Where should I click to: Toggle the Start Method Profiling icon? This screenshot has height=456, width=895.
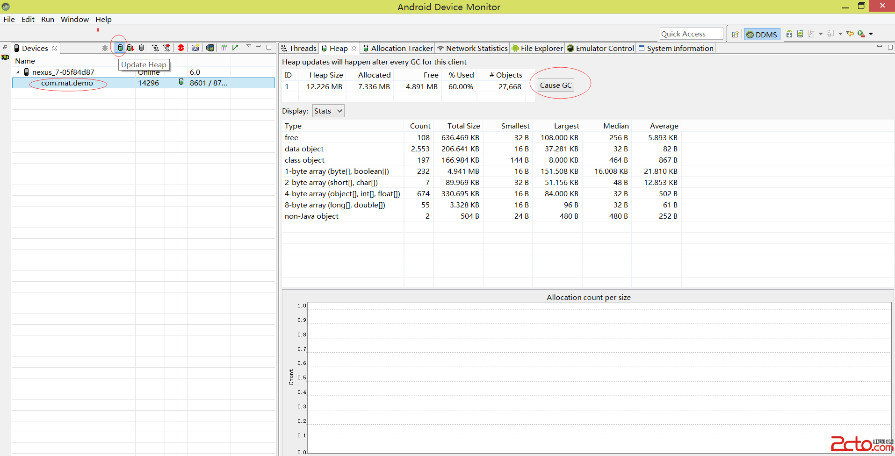166,48
